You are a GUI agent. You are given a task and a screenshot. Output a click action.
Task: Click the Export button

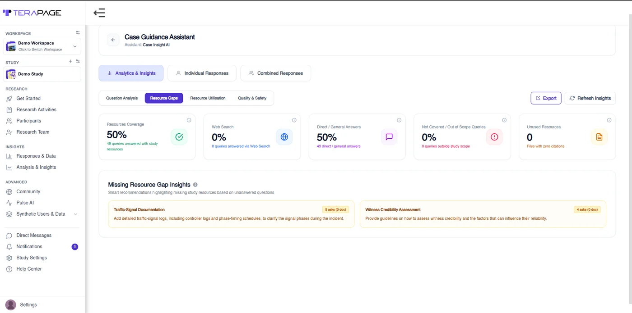pyautogui.click(x=546, y=98)
